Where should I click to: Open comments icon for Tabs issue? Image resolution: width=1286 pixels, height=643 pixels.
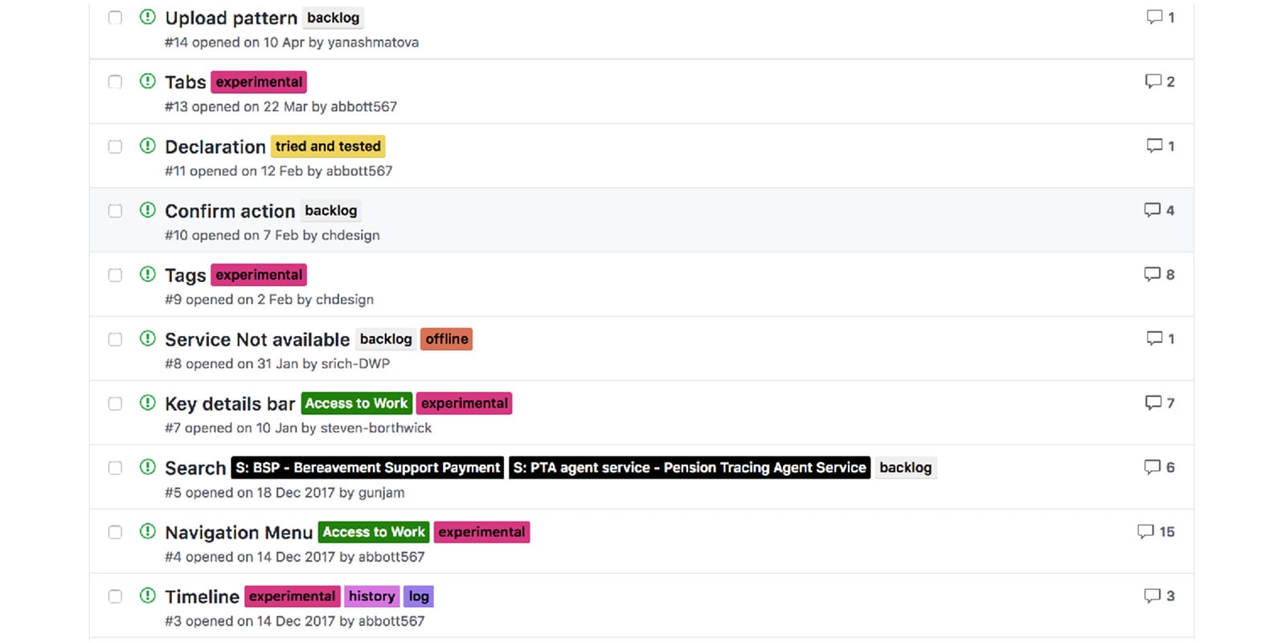(1153, 81)
